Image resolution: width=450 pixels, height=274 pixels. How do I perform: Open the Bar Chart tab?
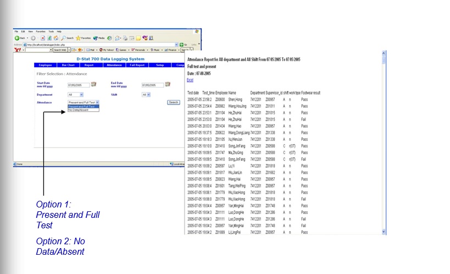click(x=68, y=65)
